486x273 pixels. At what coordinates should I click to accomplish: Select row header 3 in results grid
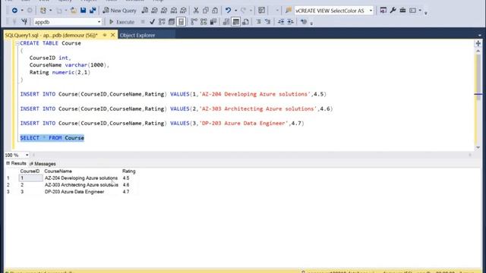point(8,192)
